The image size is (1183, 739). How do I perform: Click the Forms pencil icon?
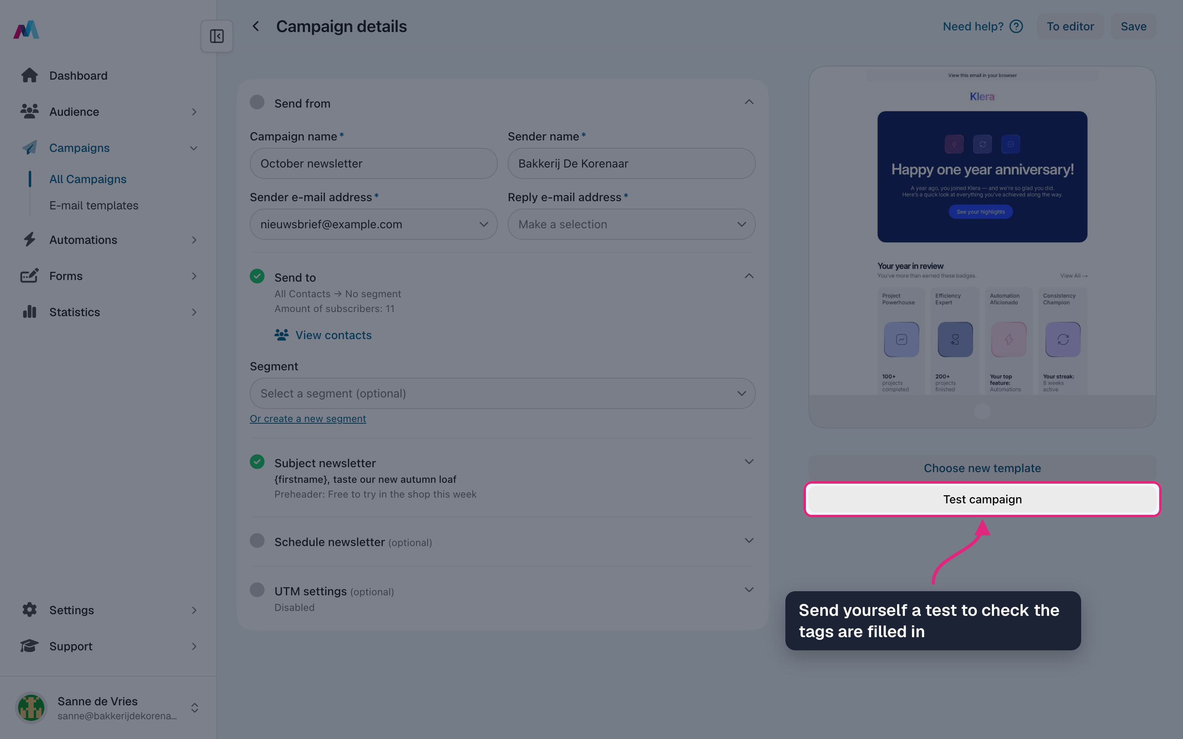pos(29,275)
